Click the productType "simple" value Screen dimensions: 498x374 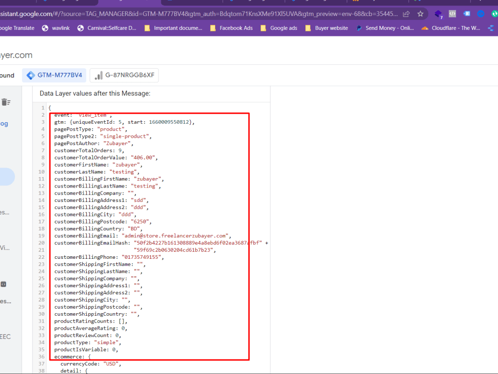[x=106, y=343]
